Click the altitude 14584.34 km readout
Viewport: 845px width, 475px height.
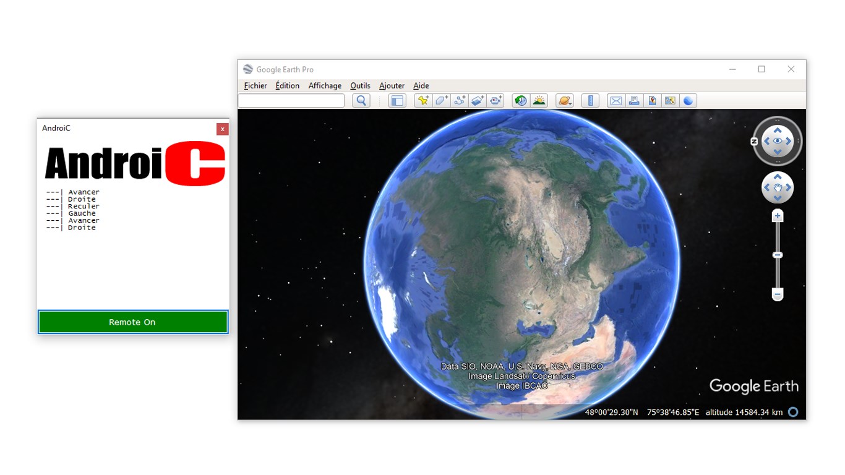click(x=744, y=413)
